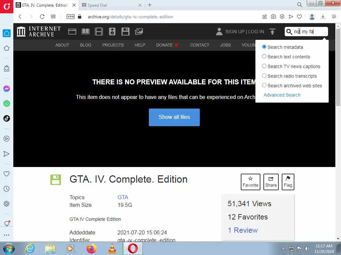341x255 pixels.
Task: Open Advanced Search link
Action: [282, 95]
